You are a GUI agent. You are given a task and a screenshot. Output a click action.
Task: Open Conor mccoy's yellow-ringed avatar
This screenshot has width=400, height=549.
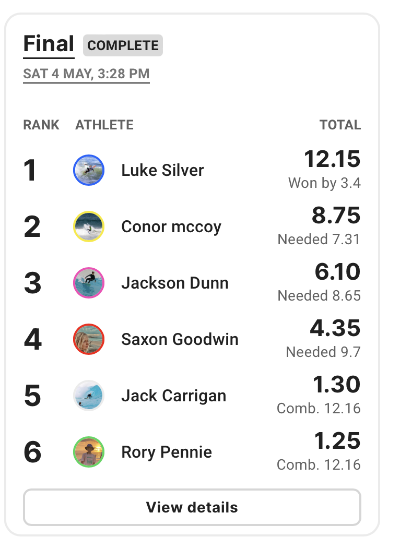click(x=89, y=226)
